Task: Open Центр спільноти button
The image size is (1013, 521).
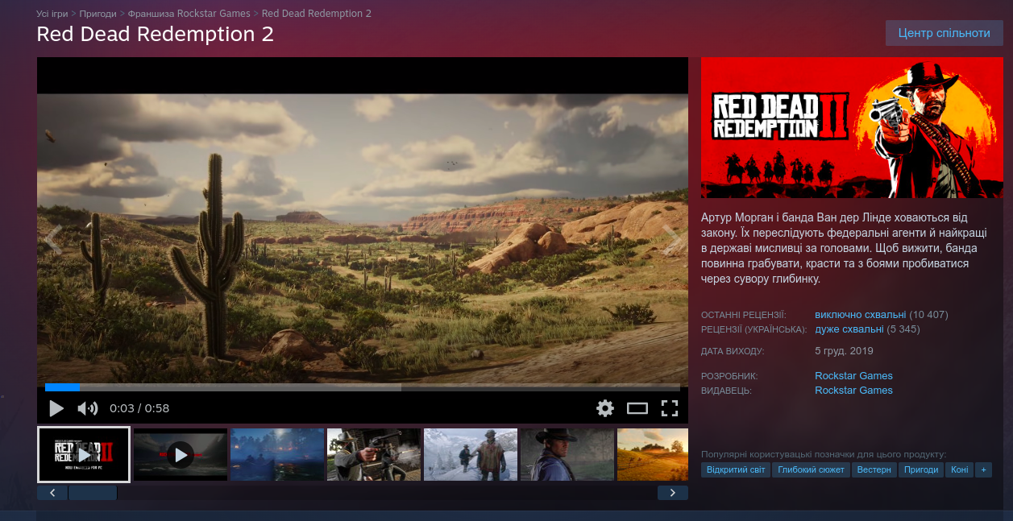Action: pos(944,33)
